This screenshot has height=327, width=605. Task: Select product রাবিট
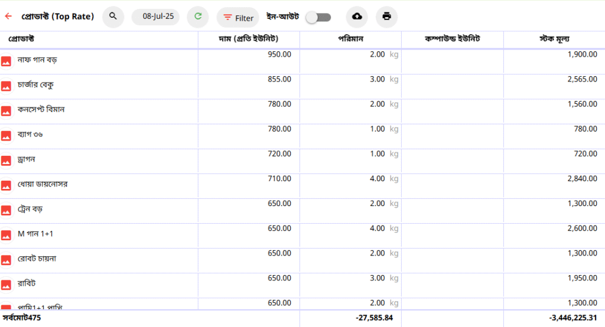(27, 283)
